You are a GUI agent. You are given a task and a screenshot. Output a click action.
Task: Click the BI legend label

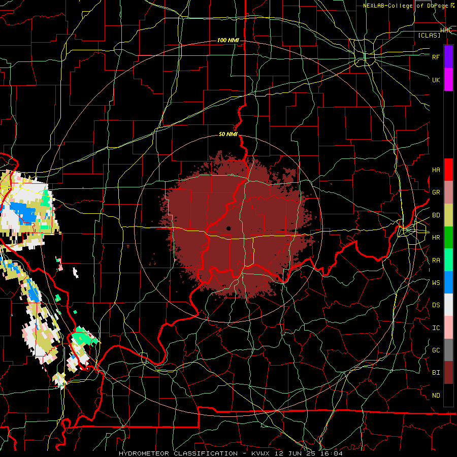pyautogui.click(x=436, y=373)
